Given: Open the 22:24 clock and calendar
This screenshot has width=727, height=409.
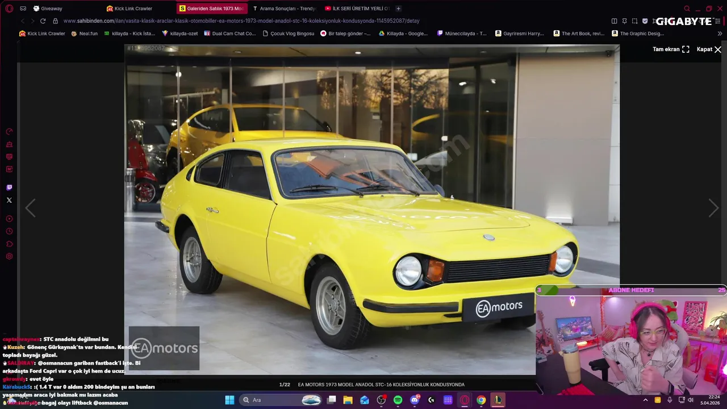Looking at the screenshot, I should pos(710,400).
